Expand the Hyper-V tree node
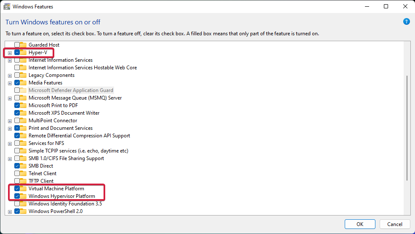 (10, 53)
